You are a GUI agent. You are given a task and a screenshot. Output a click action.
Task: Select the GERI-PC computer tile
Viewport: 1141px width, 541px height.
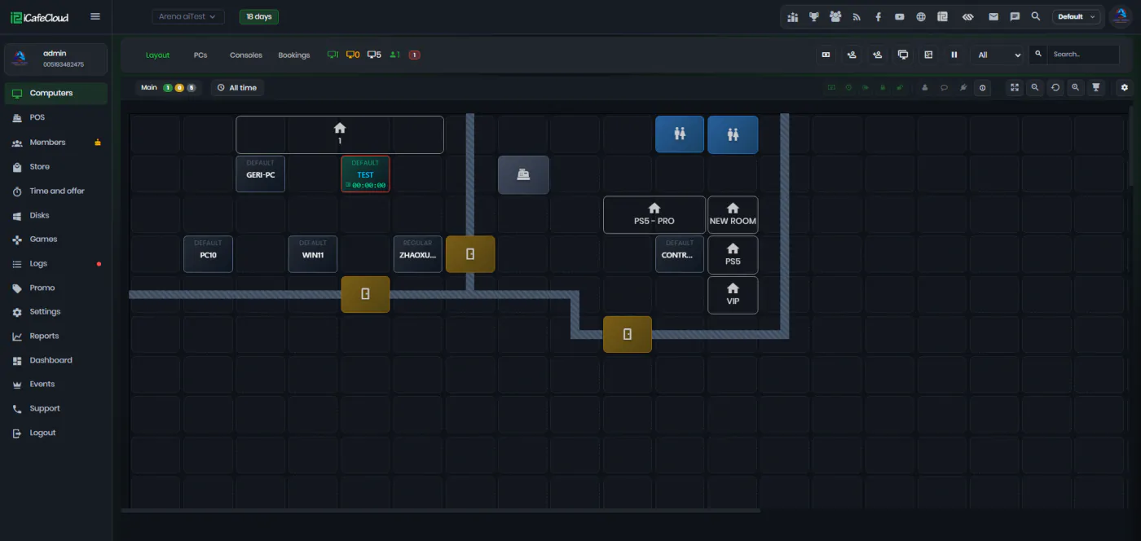click(261, 174)
